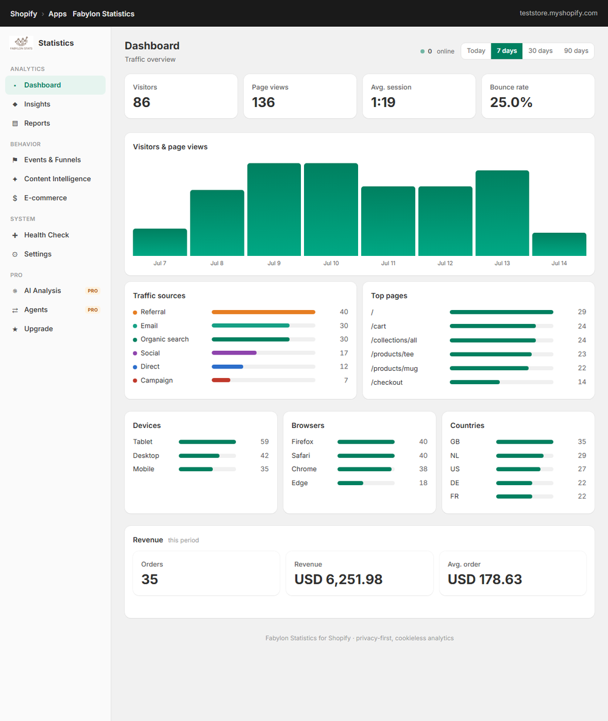Click the FR country row
608x721 pixels.
518,497
